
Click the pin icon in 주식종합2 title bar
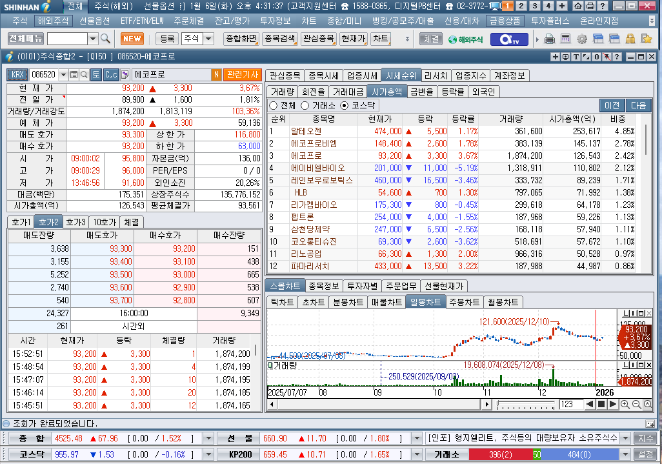[607, 57]
